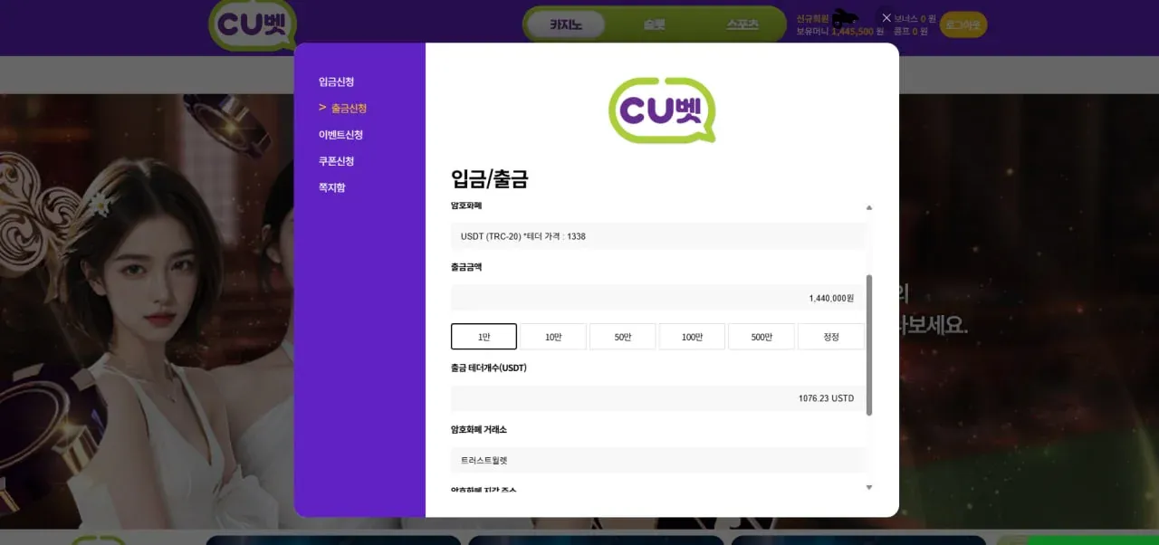Click the scroll-up arrow of the form scrollbar
1159x545 pixels.
(x=869, y=207)
